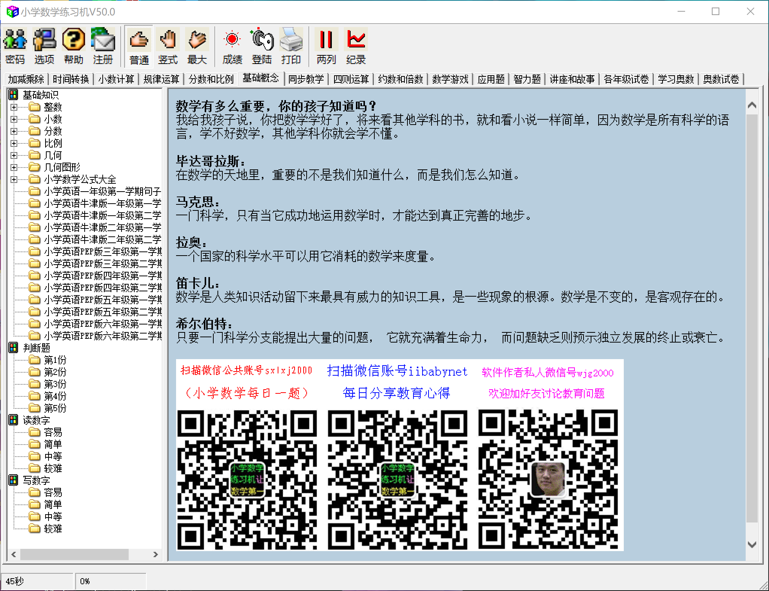Expand the 小数 folder
The width and height of the screenshot is (769, 591).
click(x=14, y=119)
